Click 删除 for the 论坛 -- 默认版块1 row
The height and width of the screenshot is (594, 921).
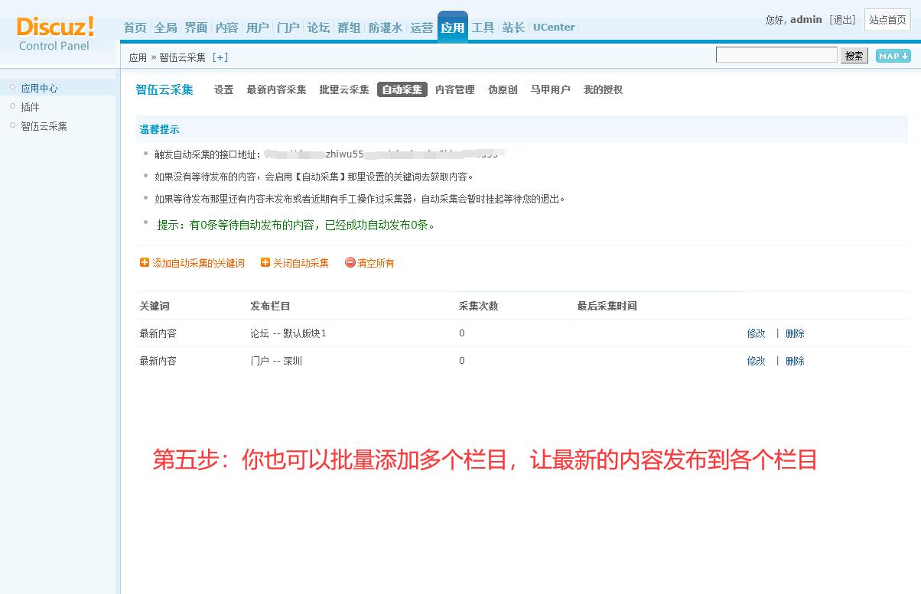point(795,333)
